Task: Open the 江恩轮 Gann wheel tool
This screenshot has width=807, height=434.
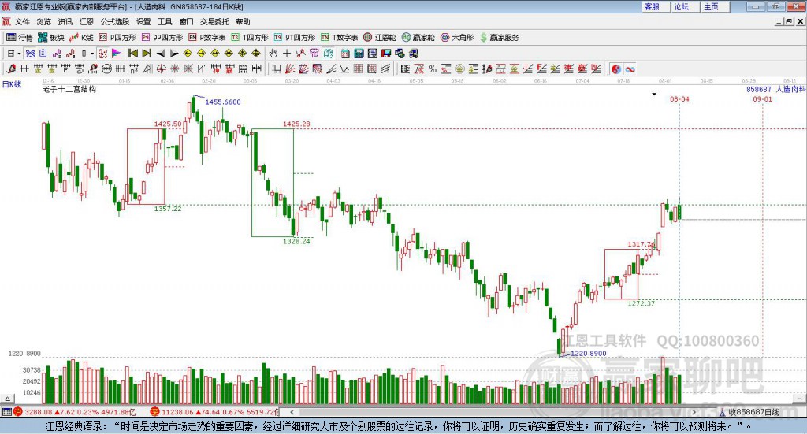Action: point(380,38)
